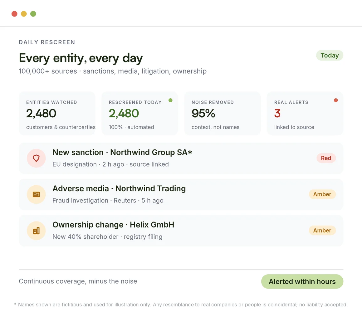Open the Rescreened Today card
Screen dimensions: 362x312
(x=140, y=114)
